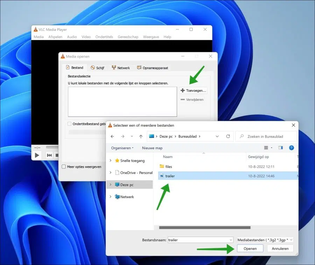
Task: Sort by the Naam column header
Action: [168, 157]
